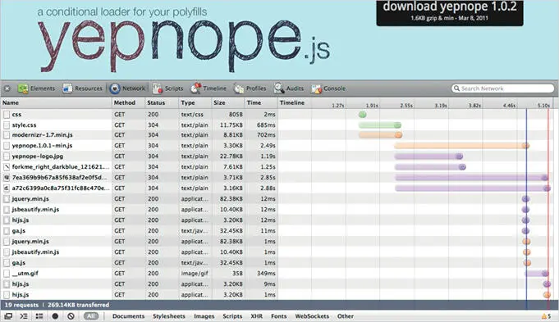
Task: Show the console drawer icon
Action: coord(24,316)
